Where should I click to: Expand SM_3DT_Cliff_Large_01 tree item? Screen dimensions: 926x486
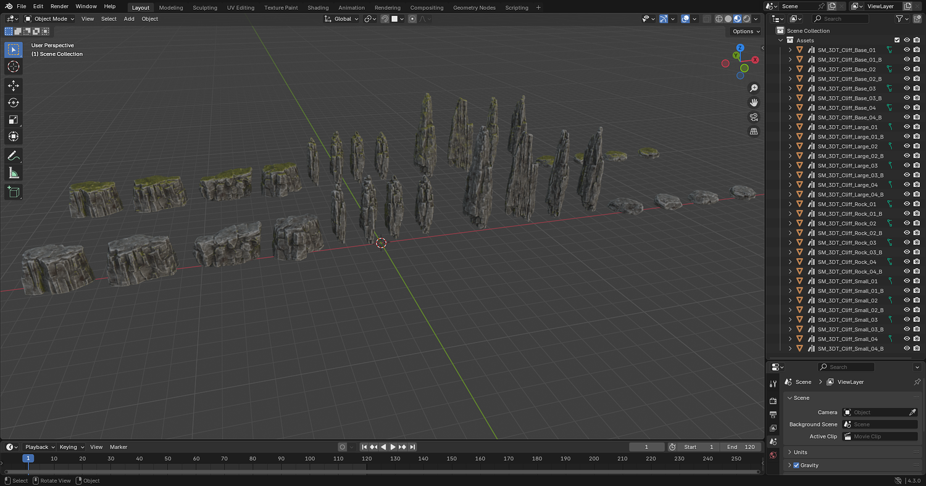[x=790, y=127]
